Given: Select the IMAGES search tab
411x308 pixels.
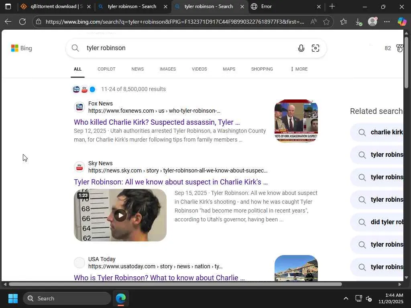Looking at the screenshot, I should pos(168,69).
